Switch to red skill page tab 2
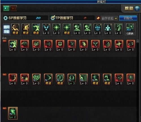Image resolution: width=141 pixels, height=122 pixels. tap(14, 9)
